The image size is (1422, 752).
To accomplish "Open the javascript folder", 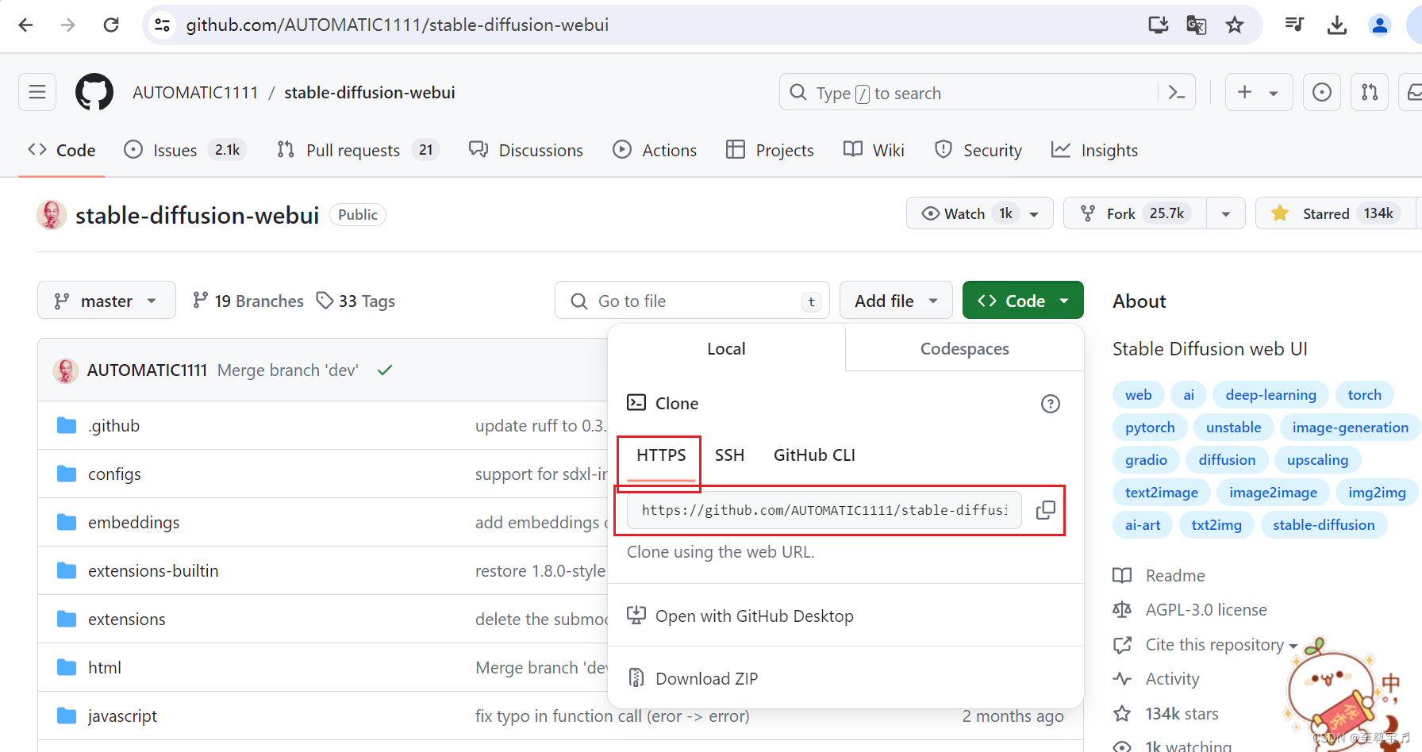I will (x=122, y=716).
